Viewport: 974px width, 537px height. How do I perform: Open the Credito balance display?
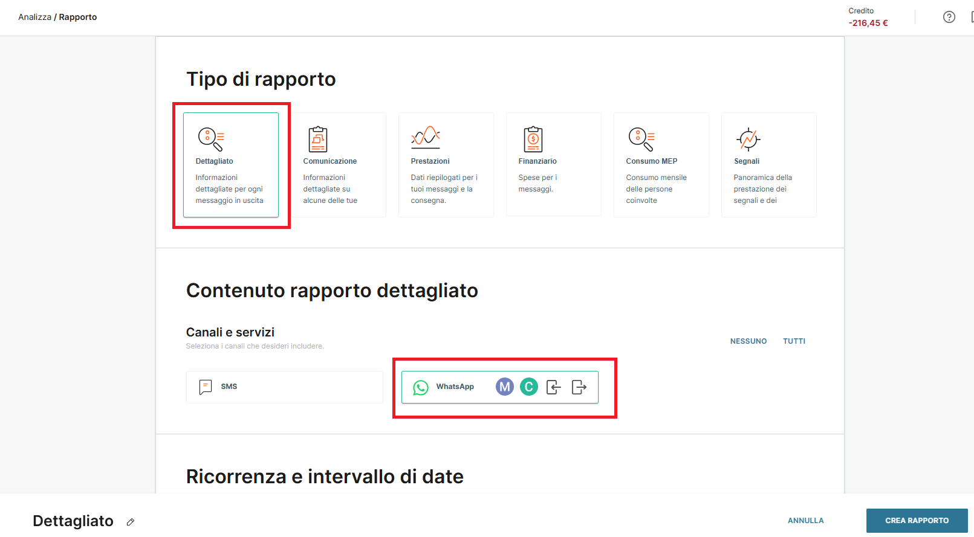pyautogui.click(x=868, y=18)
